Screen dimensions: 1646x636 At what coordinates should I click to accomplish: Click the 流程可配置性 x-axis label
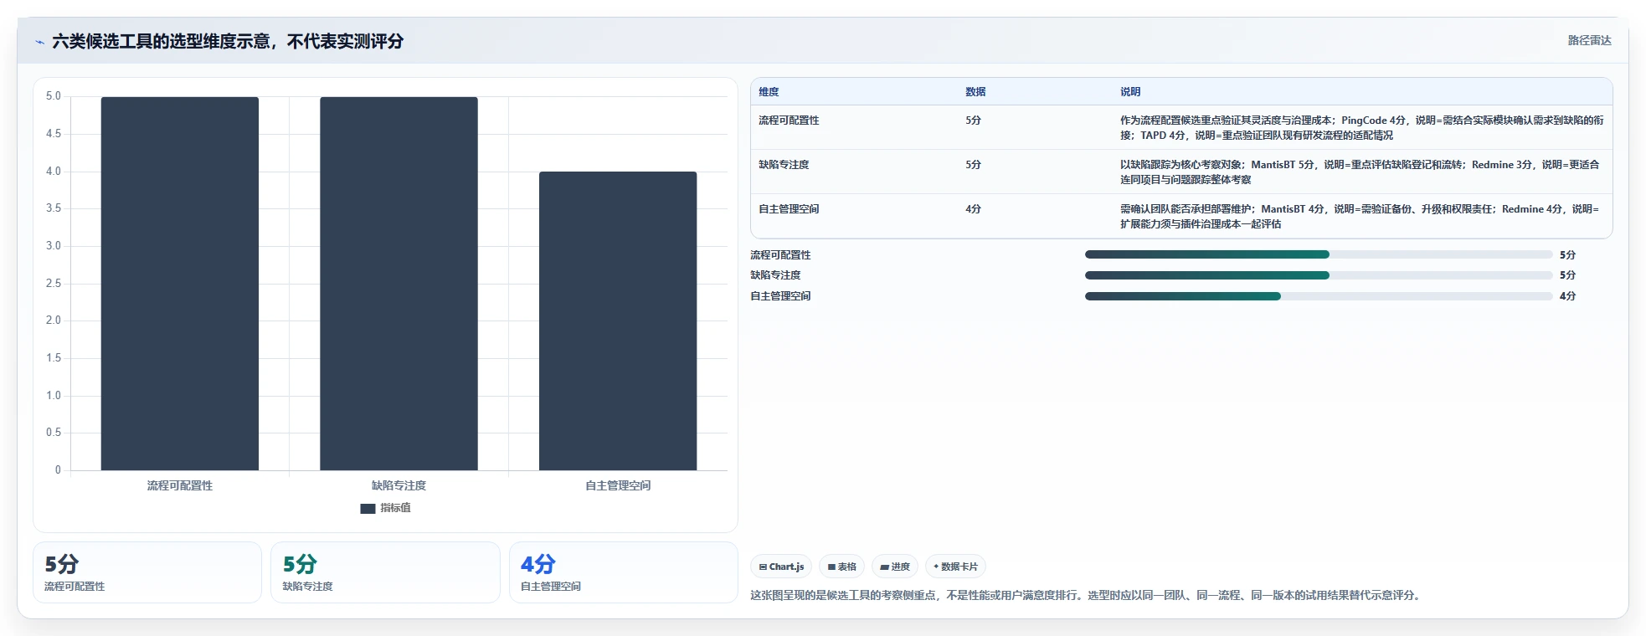point(180,485)
